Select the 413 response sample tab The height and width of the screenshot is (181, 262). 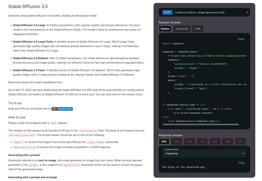pyautogui.click(x=202, y=141)
